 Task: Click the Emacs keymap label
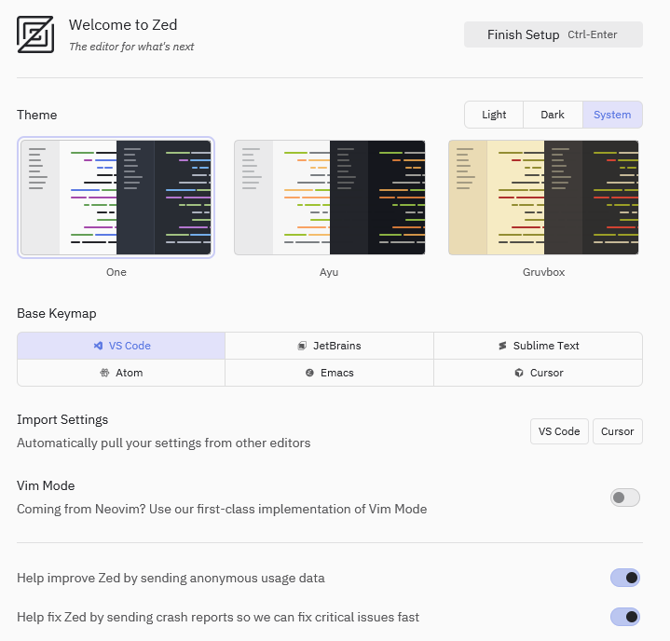336,373
